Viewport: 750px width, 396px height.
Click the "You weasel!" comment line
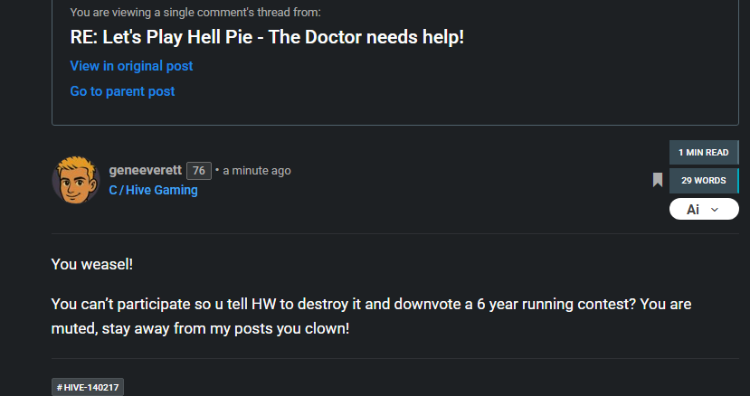click(x=93, y=264)
